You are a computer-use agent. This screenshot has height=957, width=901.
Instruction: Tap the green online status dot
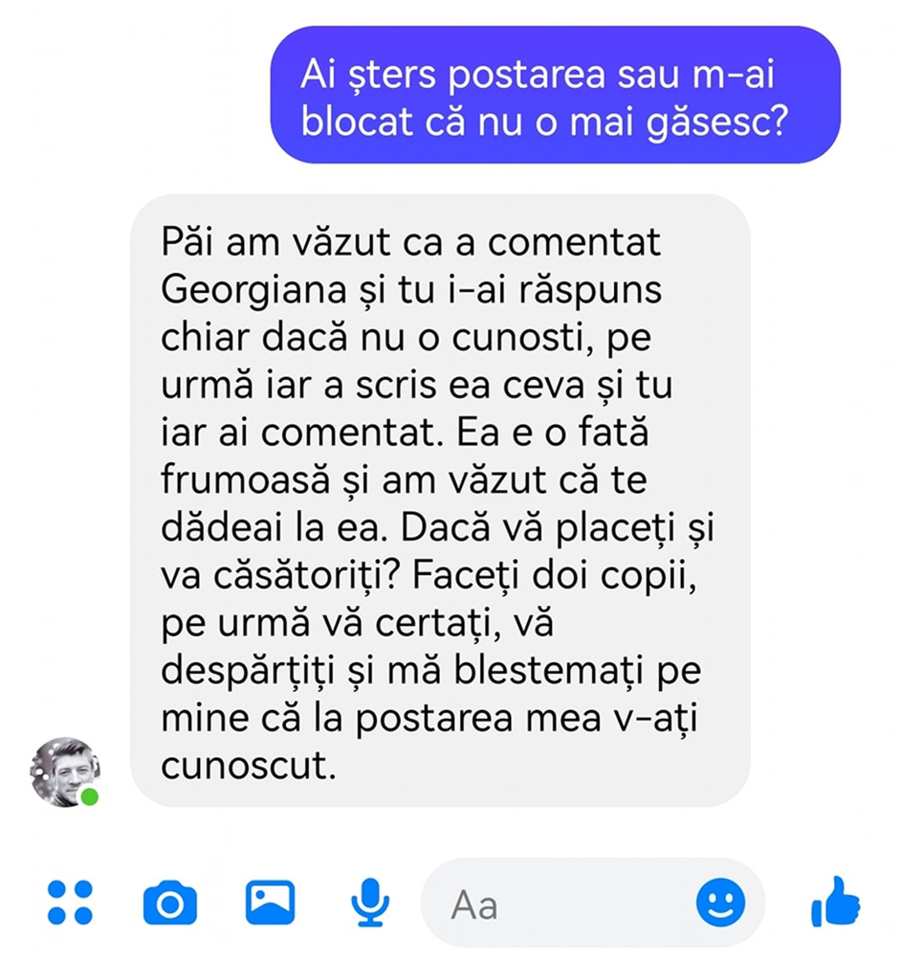click(89, 797)
